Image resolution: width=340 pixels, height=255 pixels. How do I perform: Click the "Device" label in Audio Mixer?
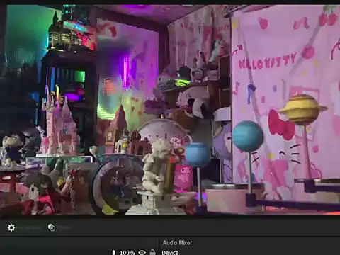click(x=170, y=252)
